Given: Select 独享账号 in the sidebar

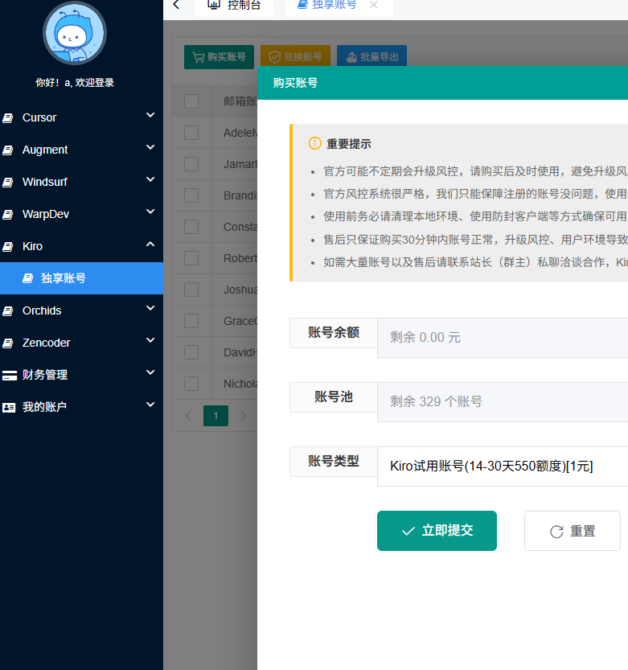Looking at the screenshot, I should pyautogui.click(x=64, y=278).
